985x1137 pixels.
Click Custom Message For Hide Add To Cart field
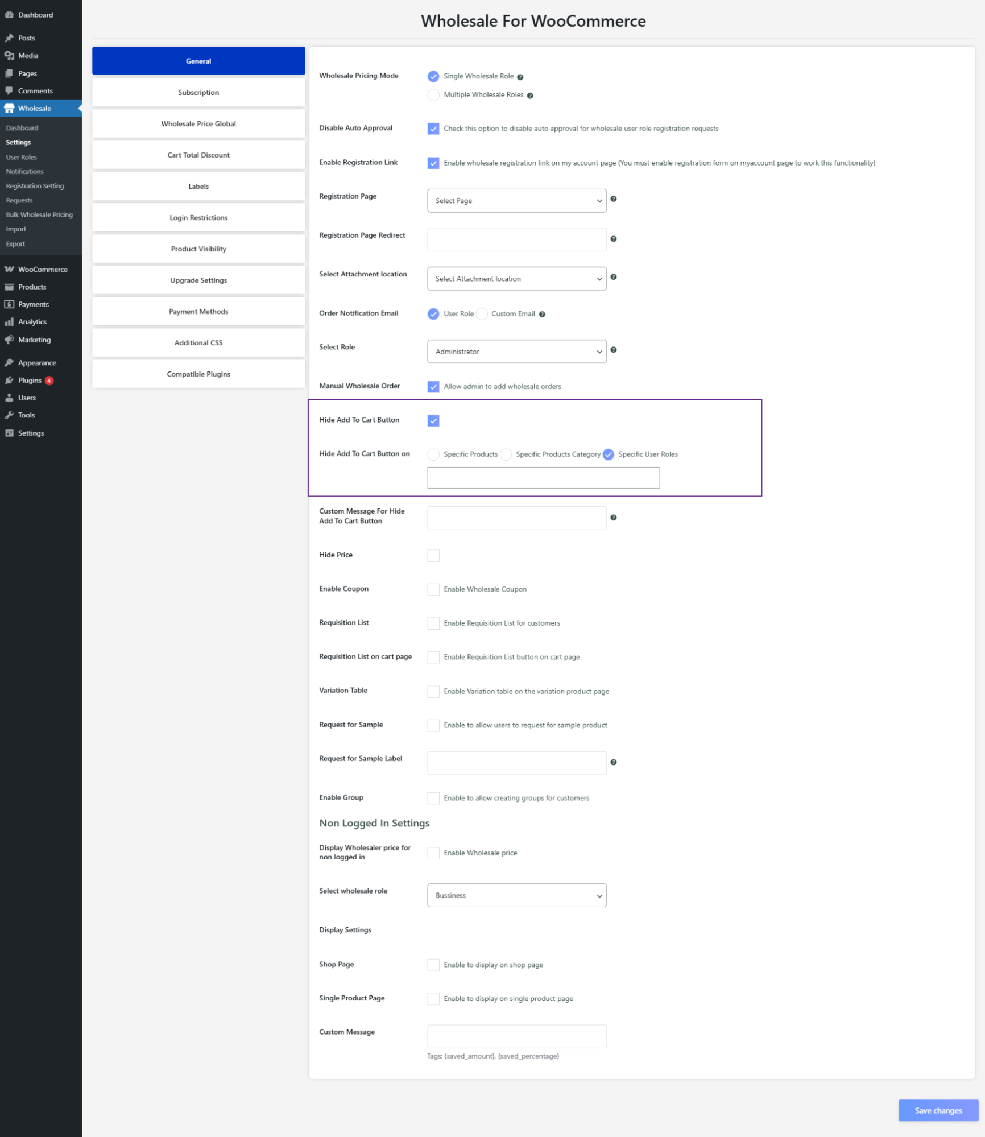[x=517, y=518]
